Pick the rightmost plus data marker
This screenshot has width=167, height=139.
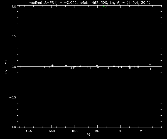(160, 68)
